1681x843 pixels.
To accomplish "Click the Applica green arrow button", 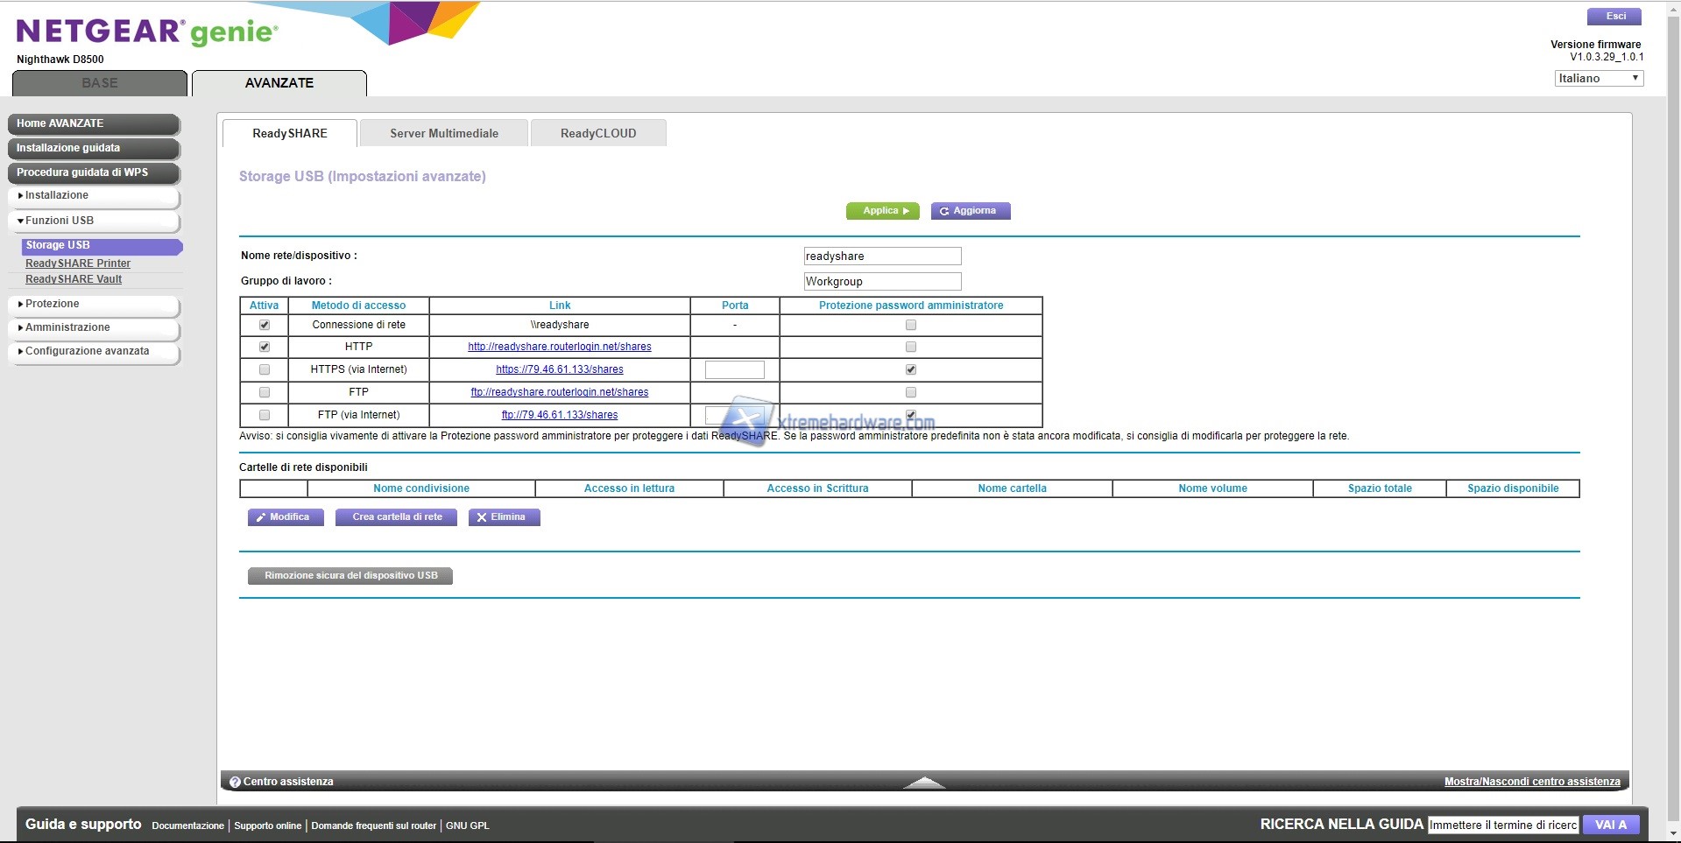I will [882, 211].
